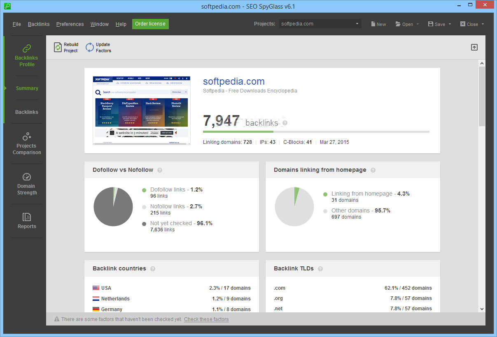Click the Rebuild Project label

[71, 48]
